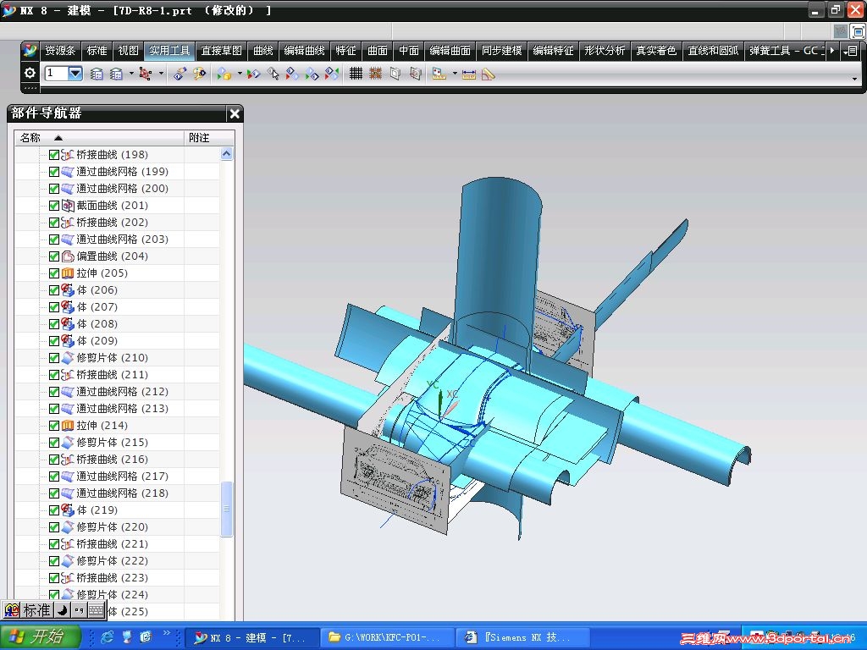The image size is (867, 650).
Task: Click the NX logo icon beside 资源条 tab
Action: [30, 51]
